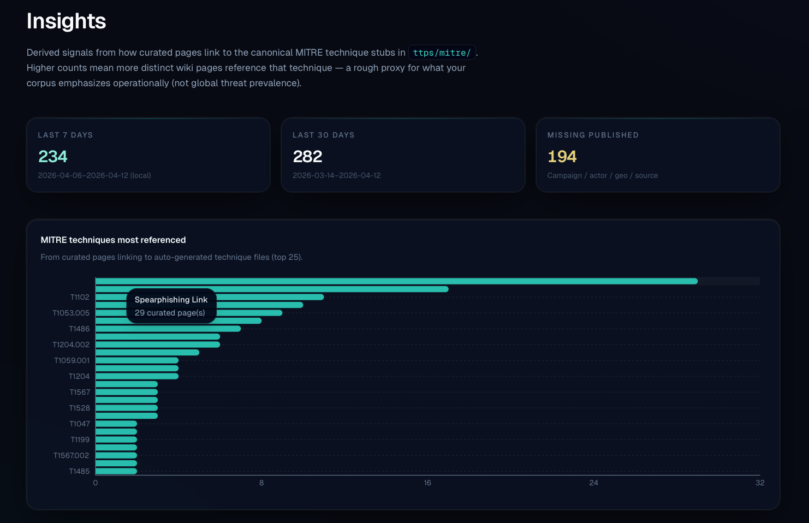Screen dimensions: 809x523
Task: Click the T1204 technique bar
Action: pyautogui.click(x=136, y=376)
